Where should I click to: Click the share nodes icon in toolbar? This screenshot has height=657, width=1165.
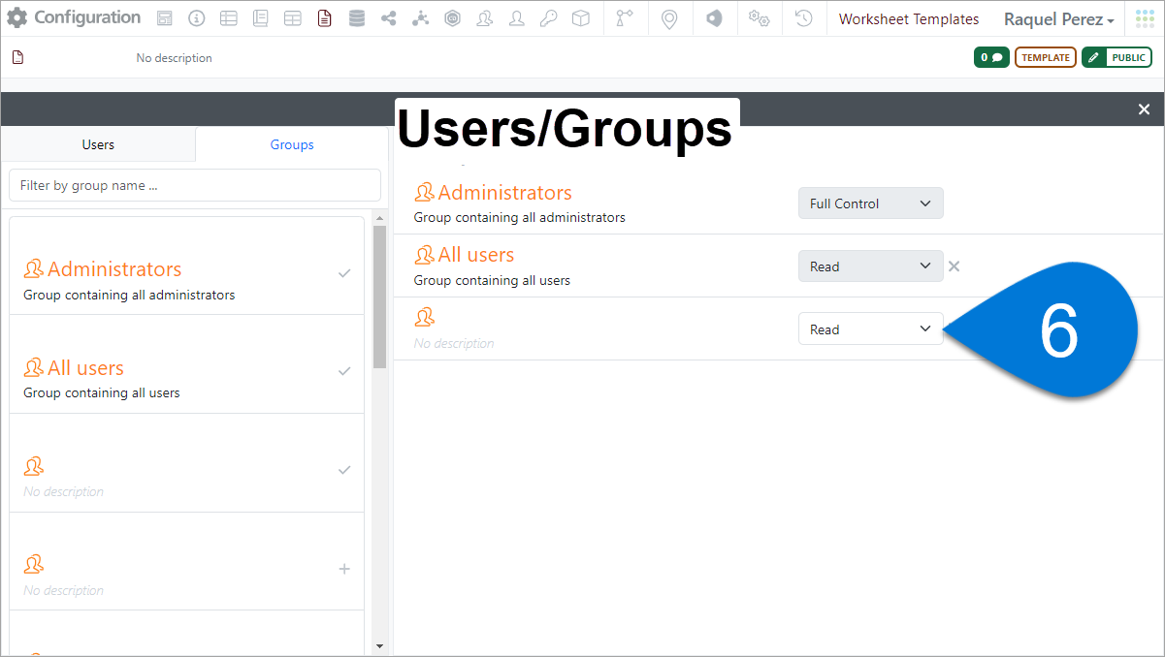[x=389, y=18]
